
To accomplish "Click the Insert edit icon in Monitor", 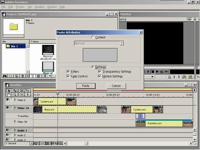I will click(184, 77).
